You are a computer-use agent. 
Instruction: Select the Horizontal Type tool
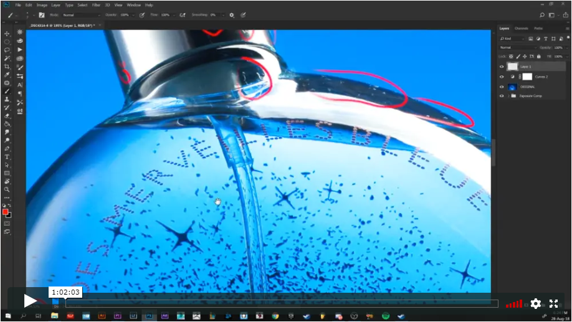7,157
